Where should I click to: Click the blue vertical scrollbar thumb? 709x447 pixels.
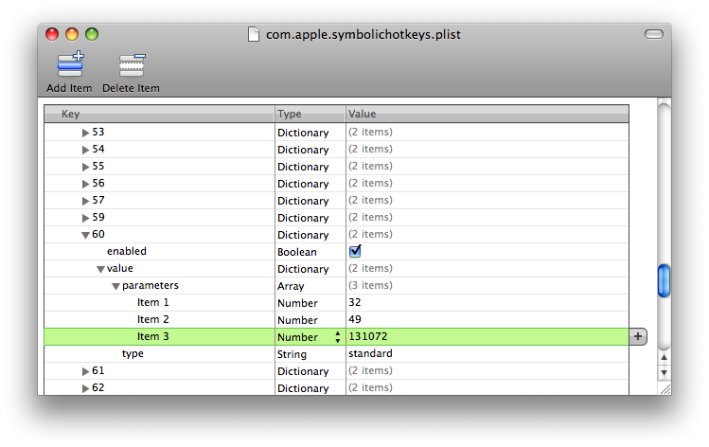pyautogui.click(x=664, y=281)
